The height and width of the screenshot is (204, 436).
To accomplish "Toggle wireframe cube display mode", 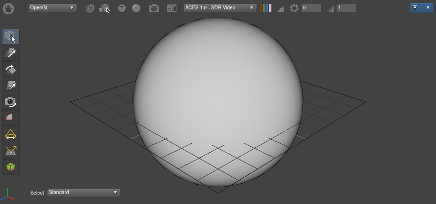I will click(x=89, y=8).
